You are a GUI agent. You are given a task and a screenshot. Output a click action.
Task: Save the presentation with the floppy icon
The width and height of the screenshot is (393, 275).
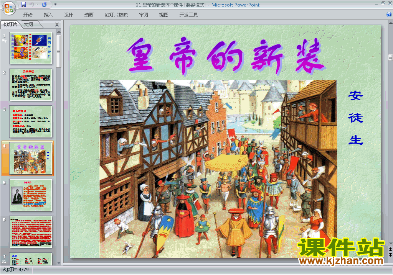click(x=23, y=5)
